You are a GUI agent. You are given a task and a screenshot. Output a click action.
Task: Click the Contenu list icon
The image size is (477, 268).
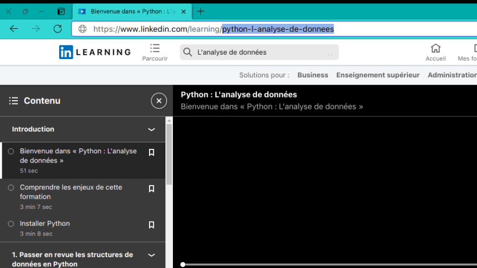tap(14, 101)
